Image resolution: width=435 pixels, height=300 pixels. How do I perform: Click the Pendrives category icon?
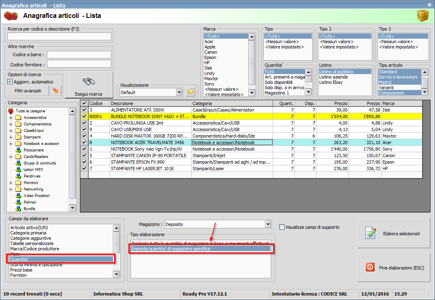click(18, 176)
